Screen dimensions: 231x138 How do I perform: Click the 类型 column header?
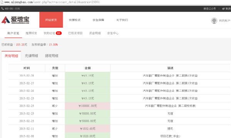(55, 68)
